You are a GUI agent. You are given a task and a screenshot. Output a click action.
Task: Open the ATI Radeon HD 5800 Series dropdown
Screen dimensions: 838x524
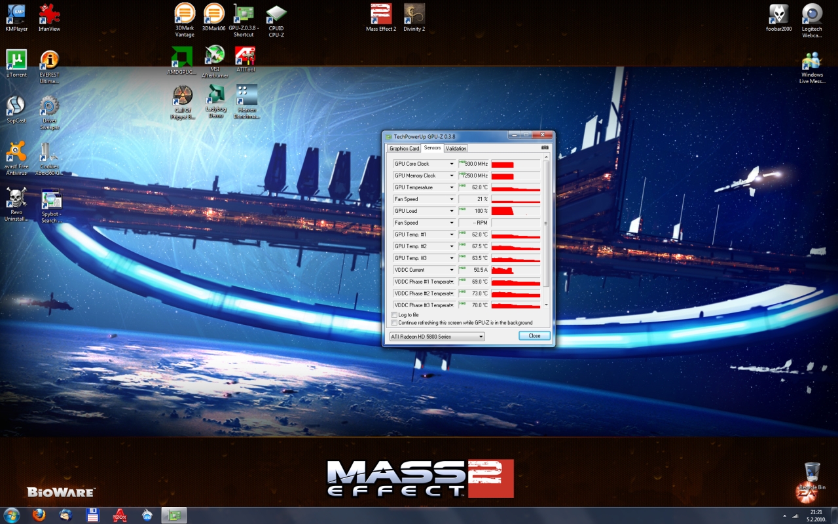436,337
